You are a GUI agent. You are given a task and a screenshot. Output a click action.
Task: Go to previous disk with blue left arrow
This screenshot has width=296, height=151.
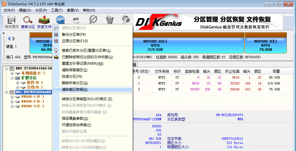coord(9,38)
